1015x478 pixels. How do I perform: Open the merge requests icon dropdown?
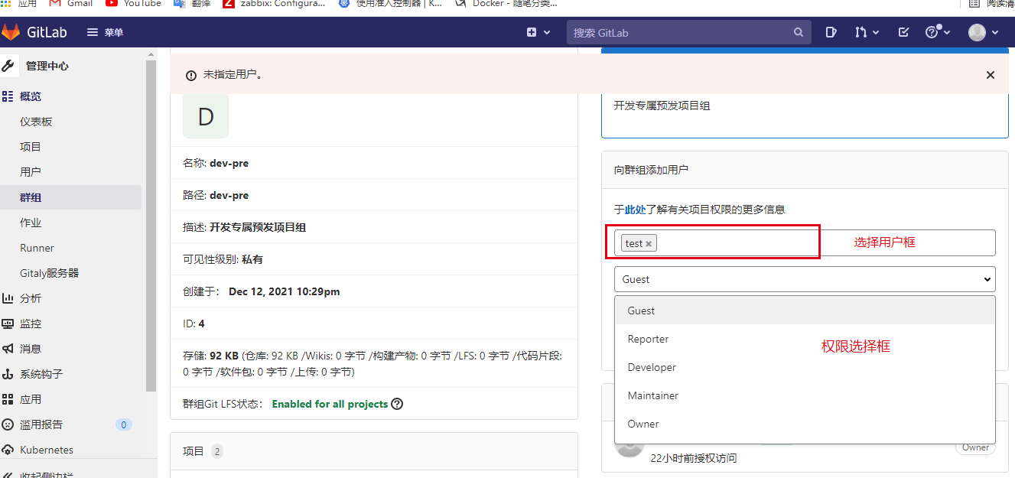point(867,32)
